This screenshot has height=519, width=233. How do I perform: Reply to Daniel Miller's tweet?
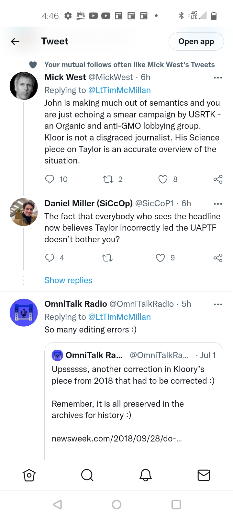coord(50,258)
